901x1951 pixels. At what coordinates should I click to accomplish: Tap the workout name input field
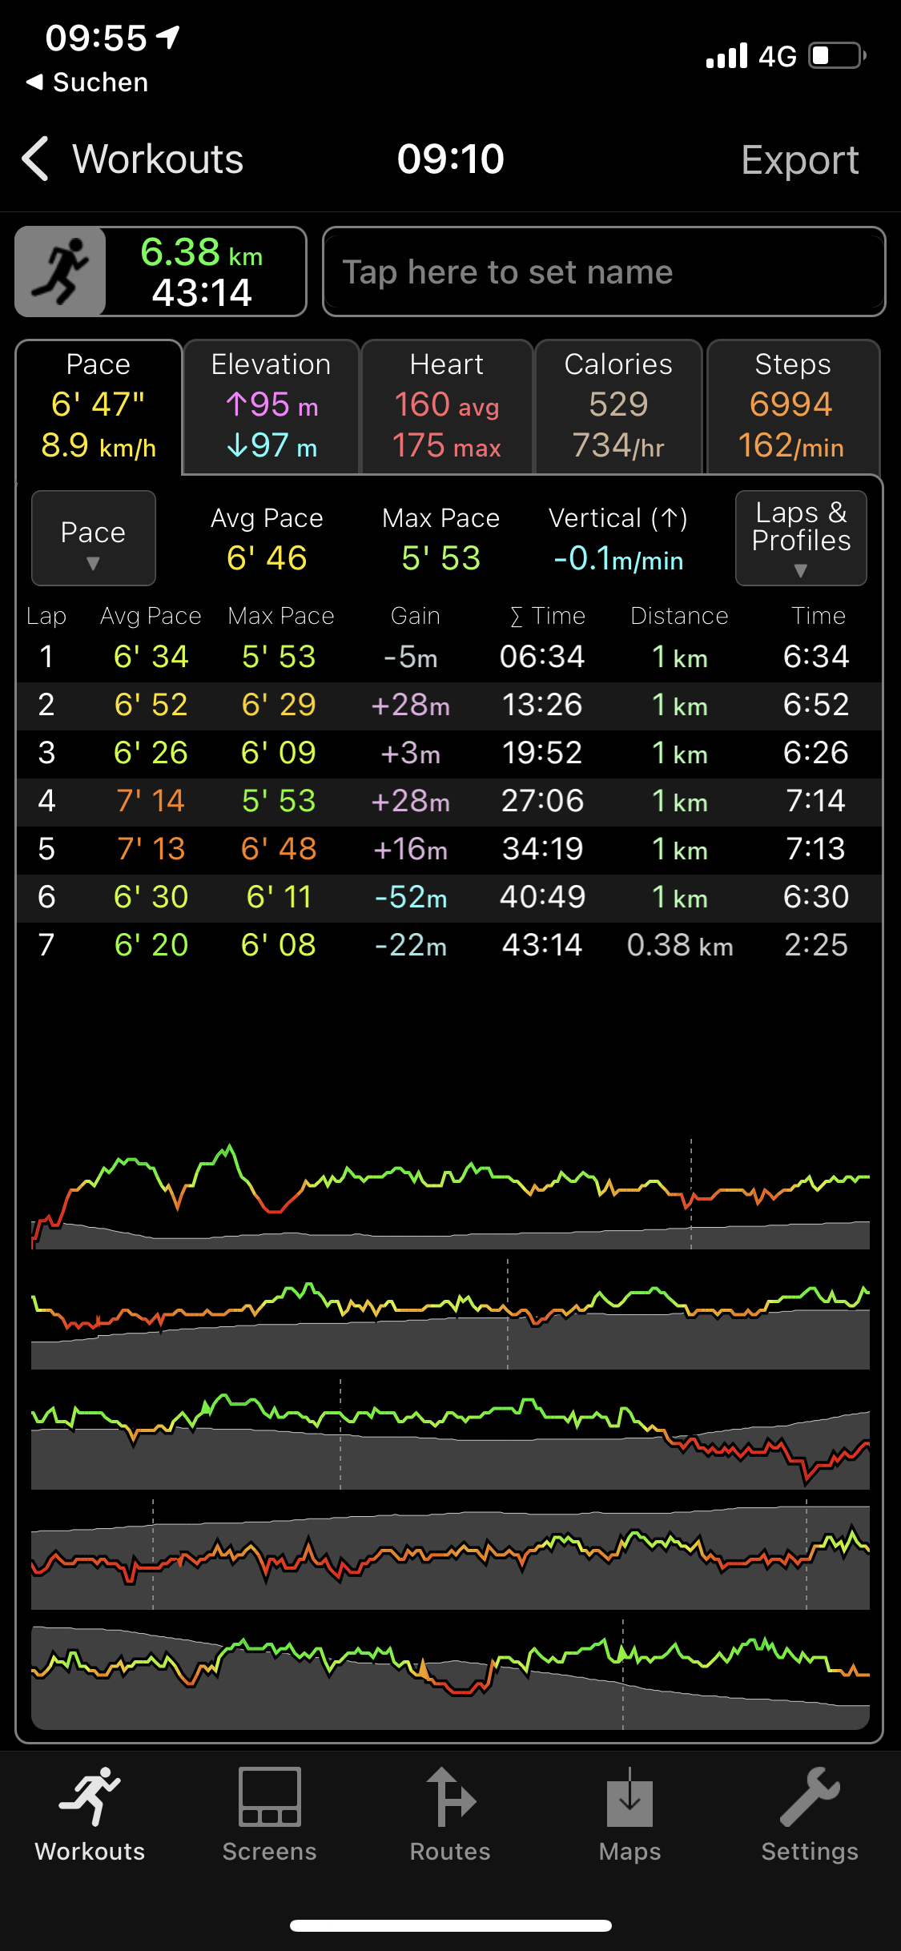603,272
